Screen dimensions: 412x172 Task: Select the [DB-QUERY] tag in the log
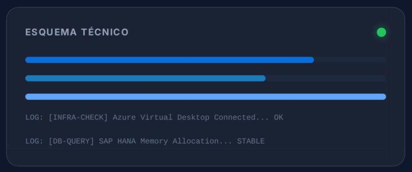click(72, 141)
